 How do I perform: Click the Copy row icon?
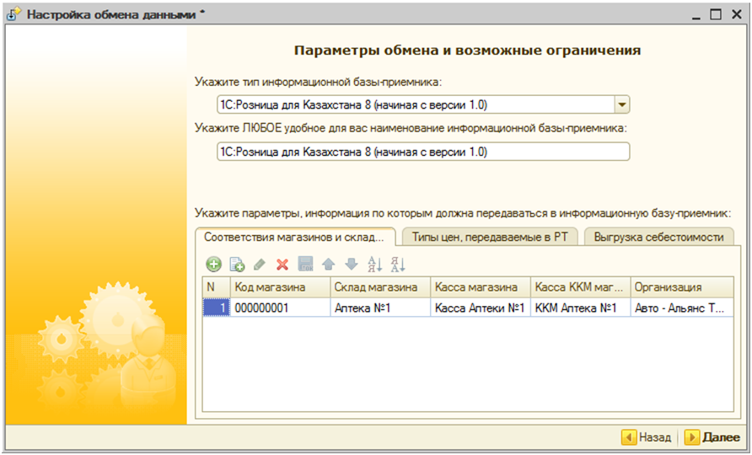click(238, 265)
